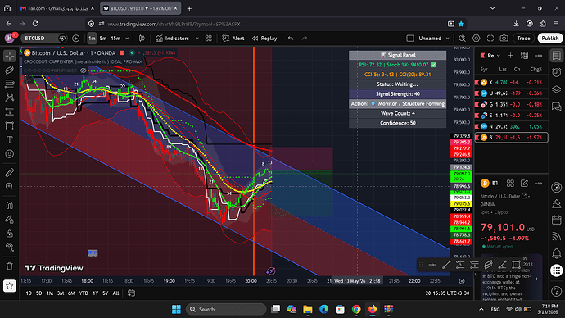Select the trend line drawing tool

[x=10, y=70]
